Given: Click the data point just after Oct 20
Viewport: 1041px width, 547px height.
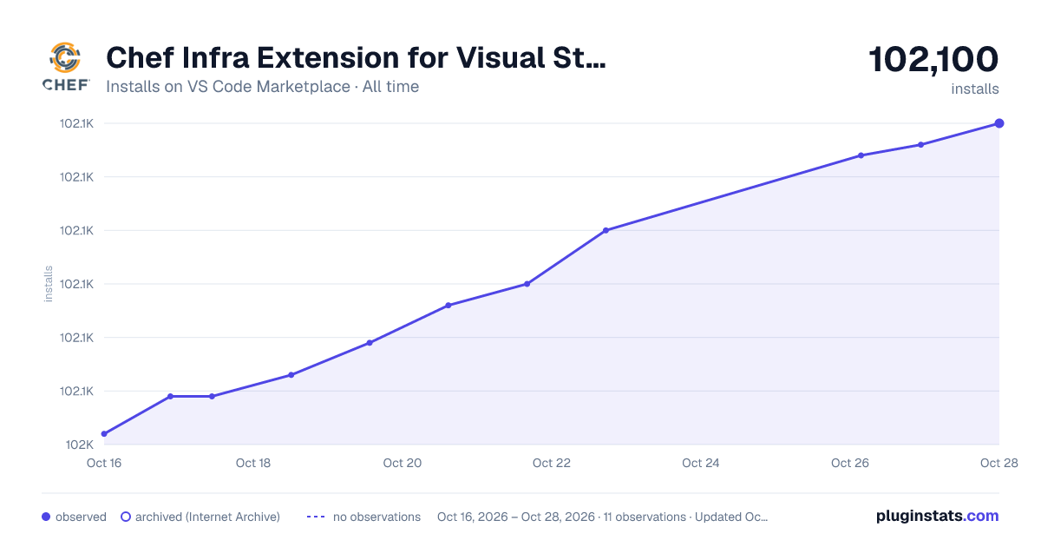Looking at the screenshot, I should (x=448, y=306).
